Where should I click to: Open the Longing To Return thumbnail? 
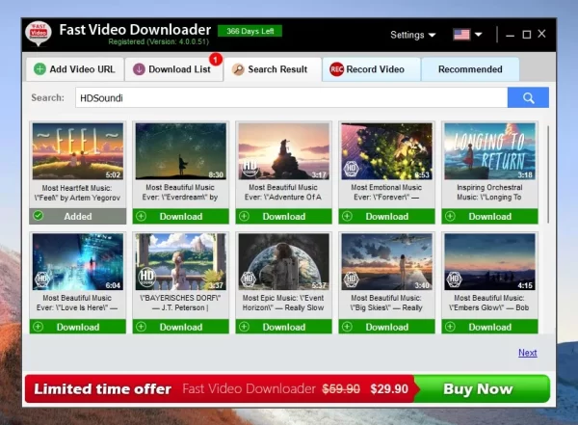(490, 151)
